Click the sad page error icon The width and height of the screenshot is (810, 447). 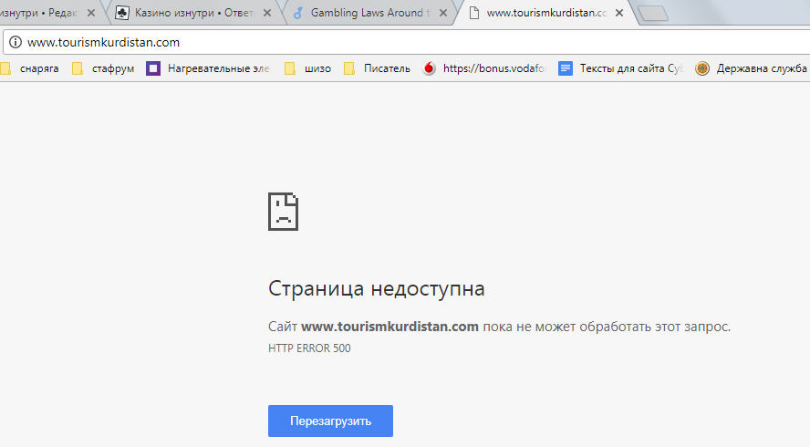(283, 212)
